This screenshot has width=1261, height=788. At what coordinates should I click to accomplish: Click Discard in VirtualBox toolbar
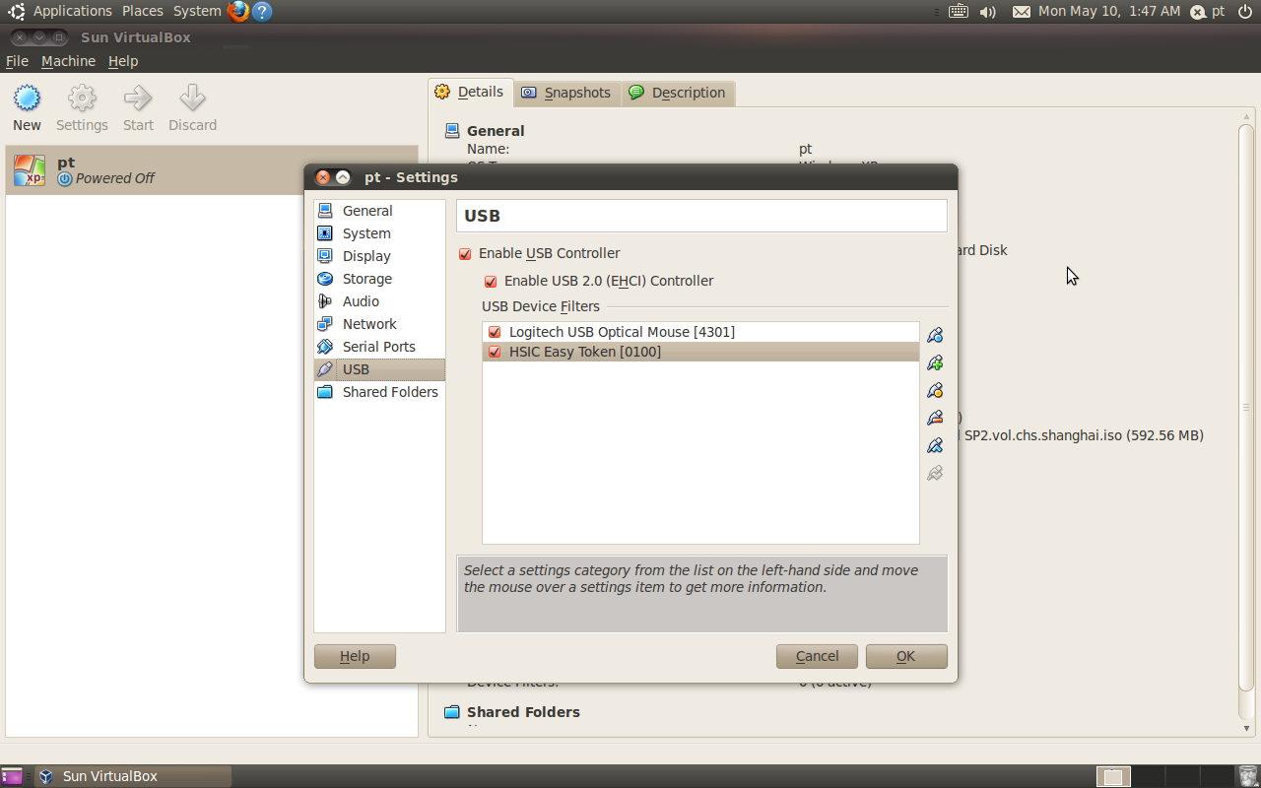pos(192,108)
